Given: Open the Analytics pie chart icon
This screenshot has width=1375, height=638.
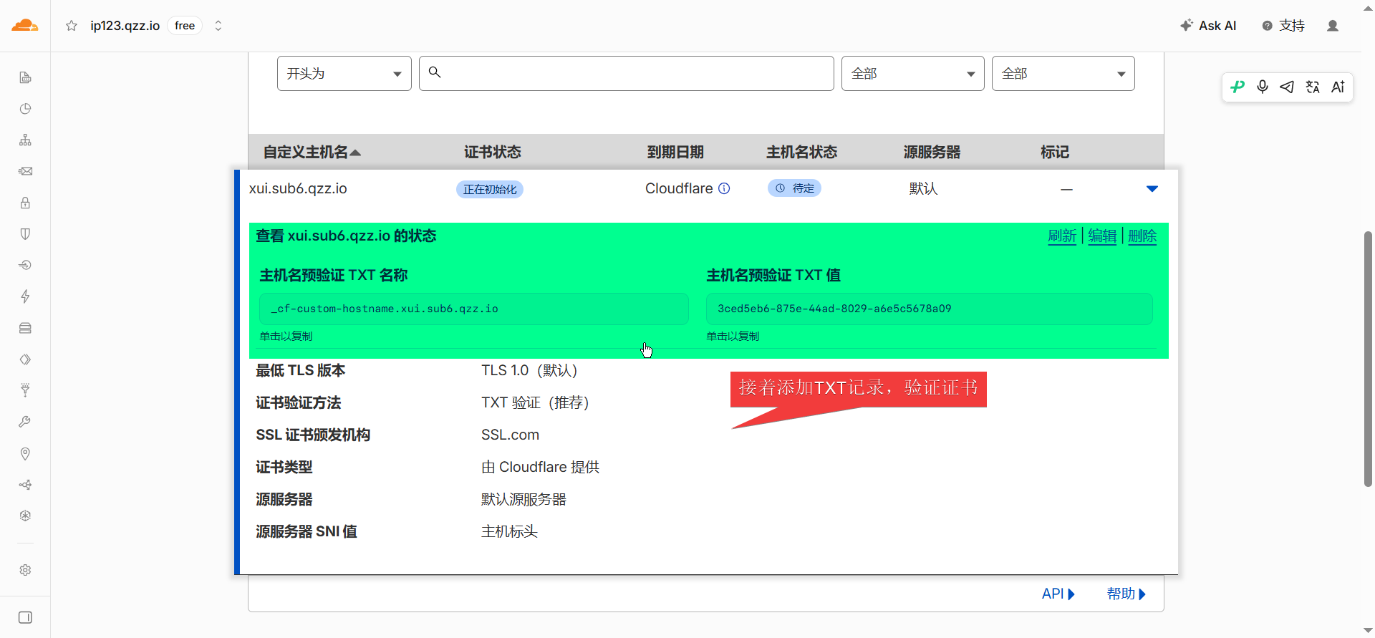Looking at the screenshot, I should click(25, 109).
